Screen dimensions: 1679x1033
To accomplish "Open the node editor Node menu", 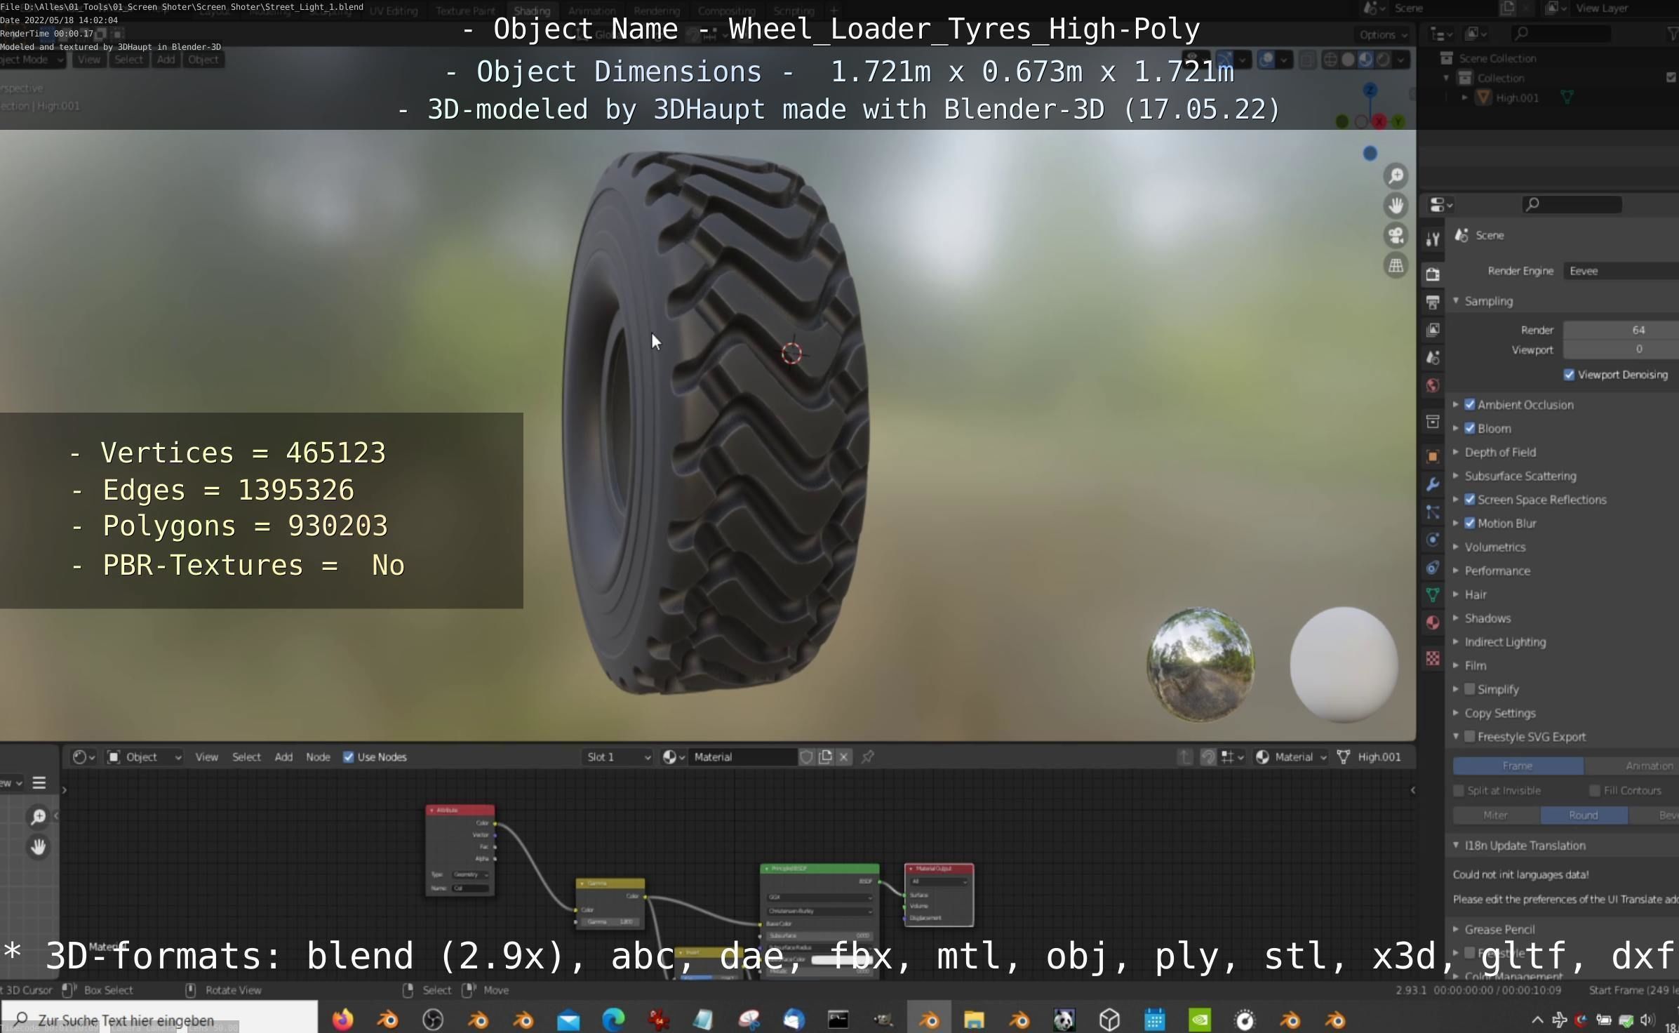I will tap(318, 757).
